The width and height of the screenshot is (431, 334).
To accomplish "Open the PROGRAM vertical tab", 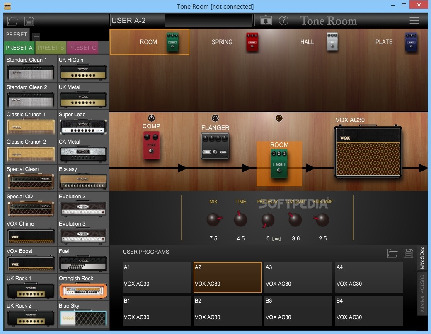I will pos(422,257).
